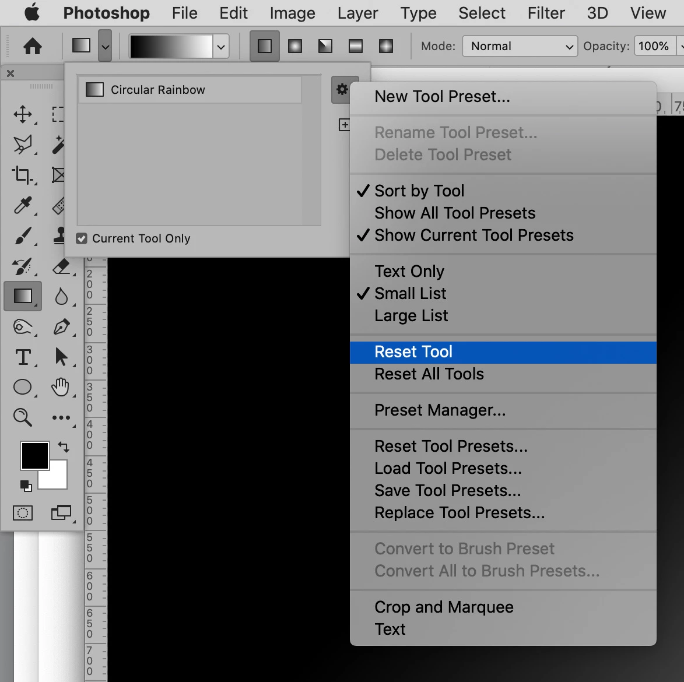Select the Blur tool

point(61,297)
